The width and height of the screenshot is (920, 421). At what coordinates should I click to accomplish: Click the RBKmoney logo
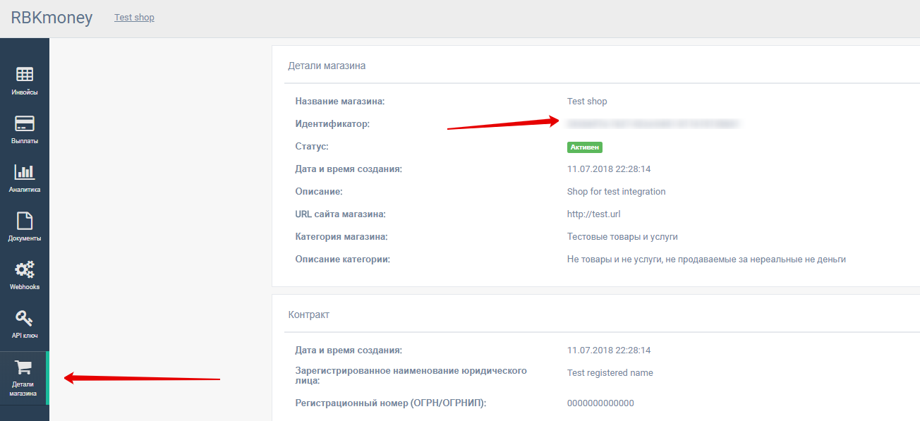point(52,18)
